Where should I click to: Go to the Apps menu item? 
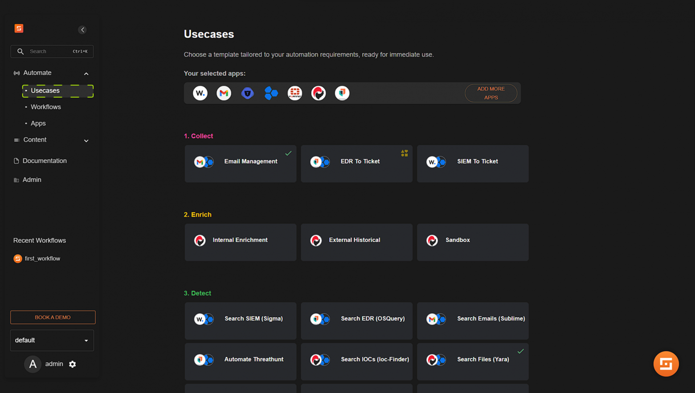tap(38, 123)
